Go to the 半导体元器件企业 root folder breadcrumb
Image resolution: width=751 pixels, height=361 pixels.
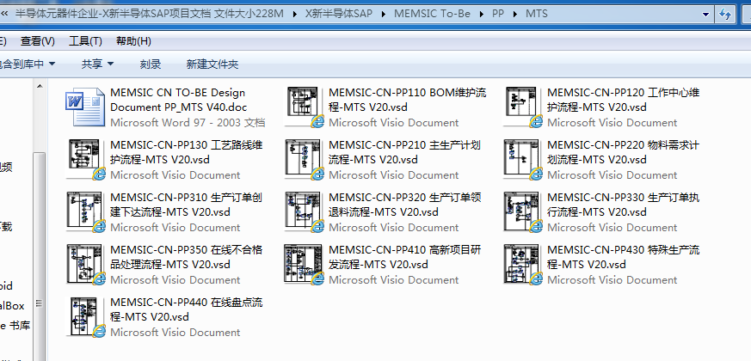pyautogui.click(x=149, y=14)
